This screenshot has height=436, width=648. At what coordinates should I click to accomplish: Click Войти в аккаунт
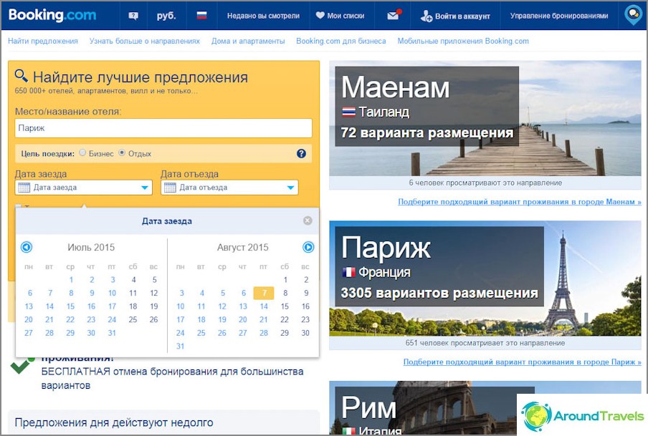pyautogui.click(x=455, y=16)
